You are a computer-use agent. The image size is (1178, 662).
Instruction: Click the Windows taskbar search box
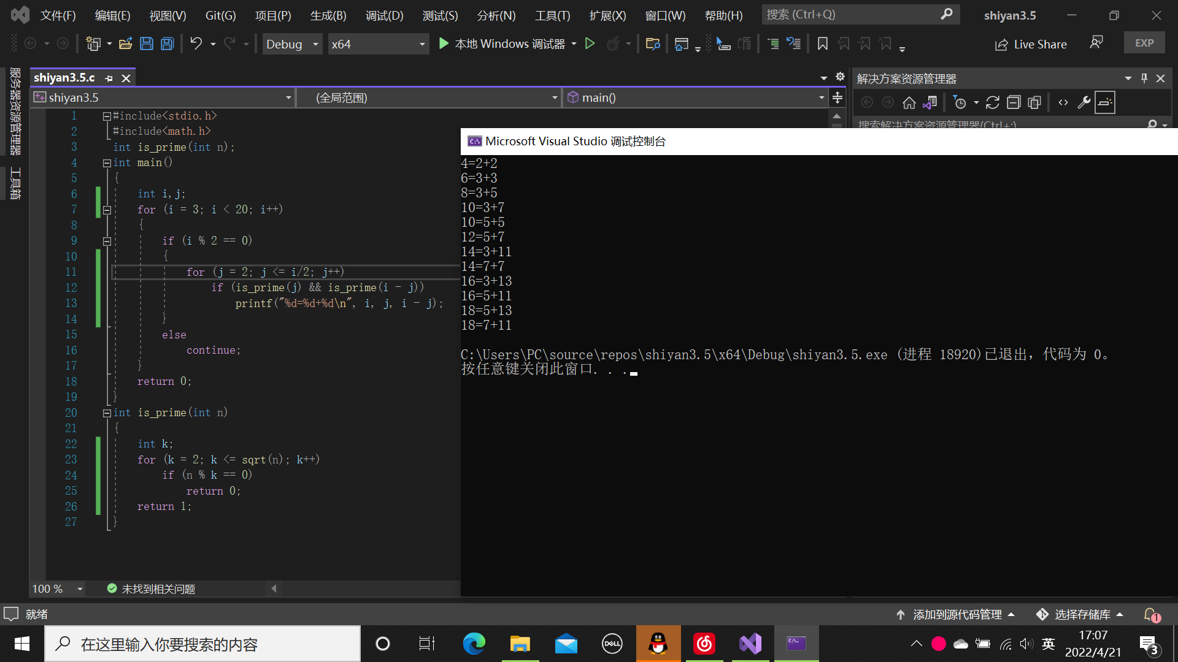point(202,644)
